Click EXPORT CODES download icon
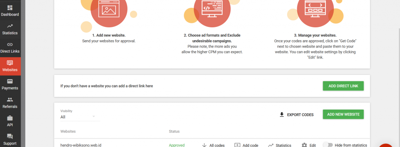Viewport: 400px width, 147px height. [282, 115]
